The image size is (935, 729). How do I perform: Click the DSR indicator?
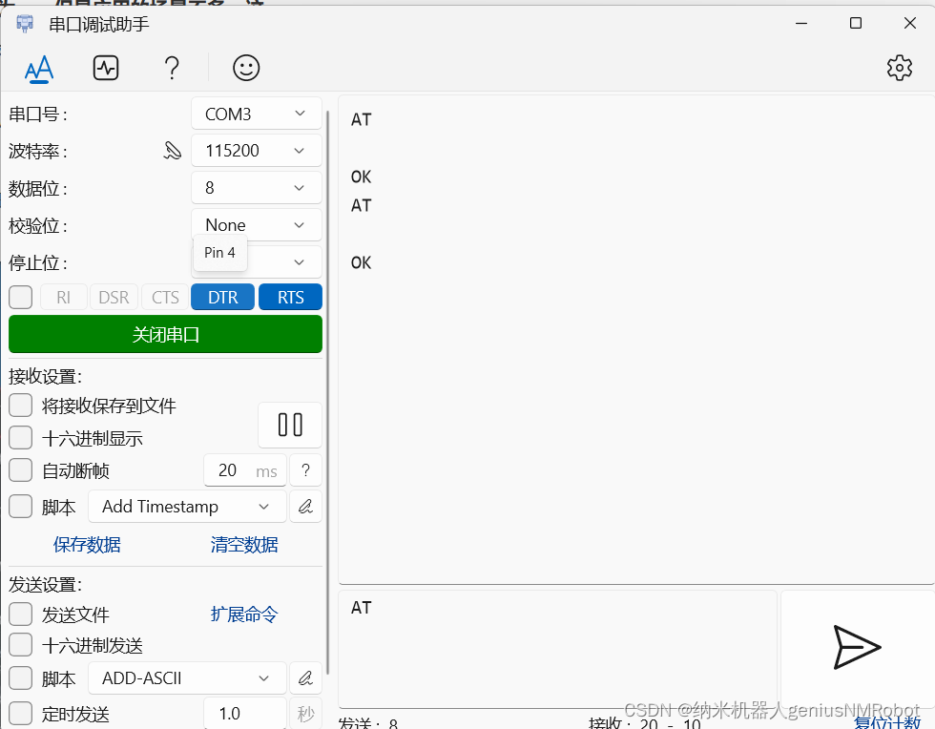(114, 297)
